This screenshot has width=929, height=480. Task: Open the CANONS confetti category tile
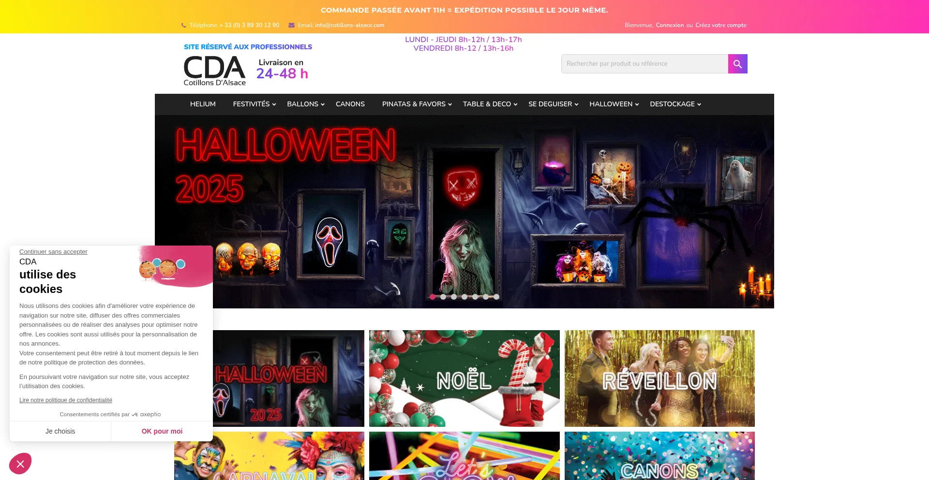(659, 456)
